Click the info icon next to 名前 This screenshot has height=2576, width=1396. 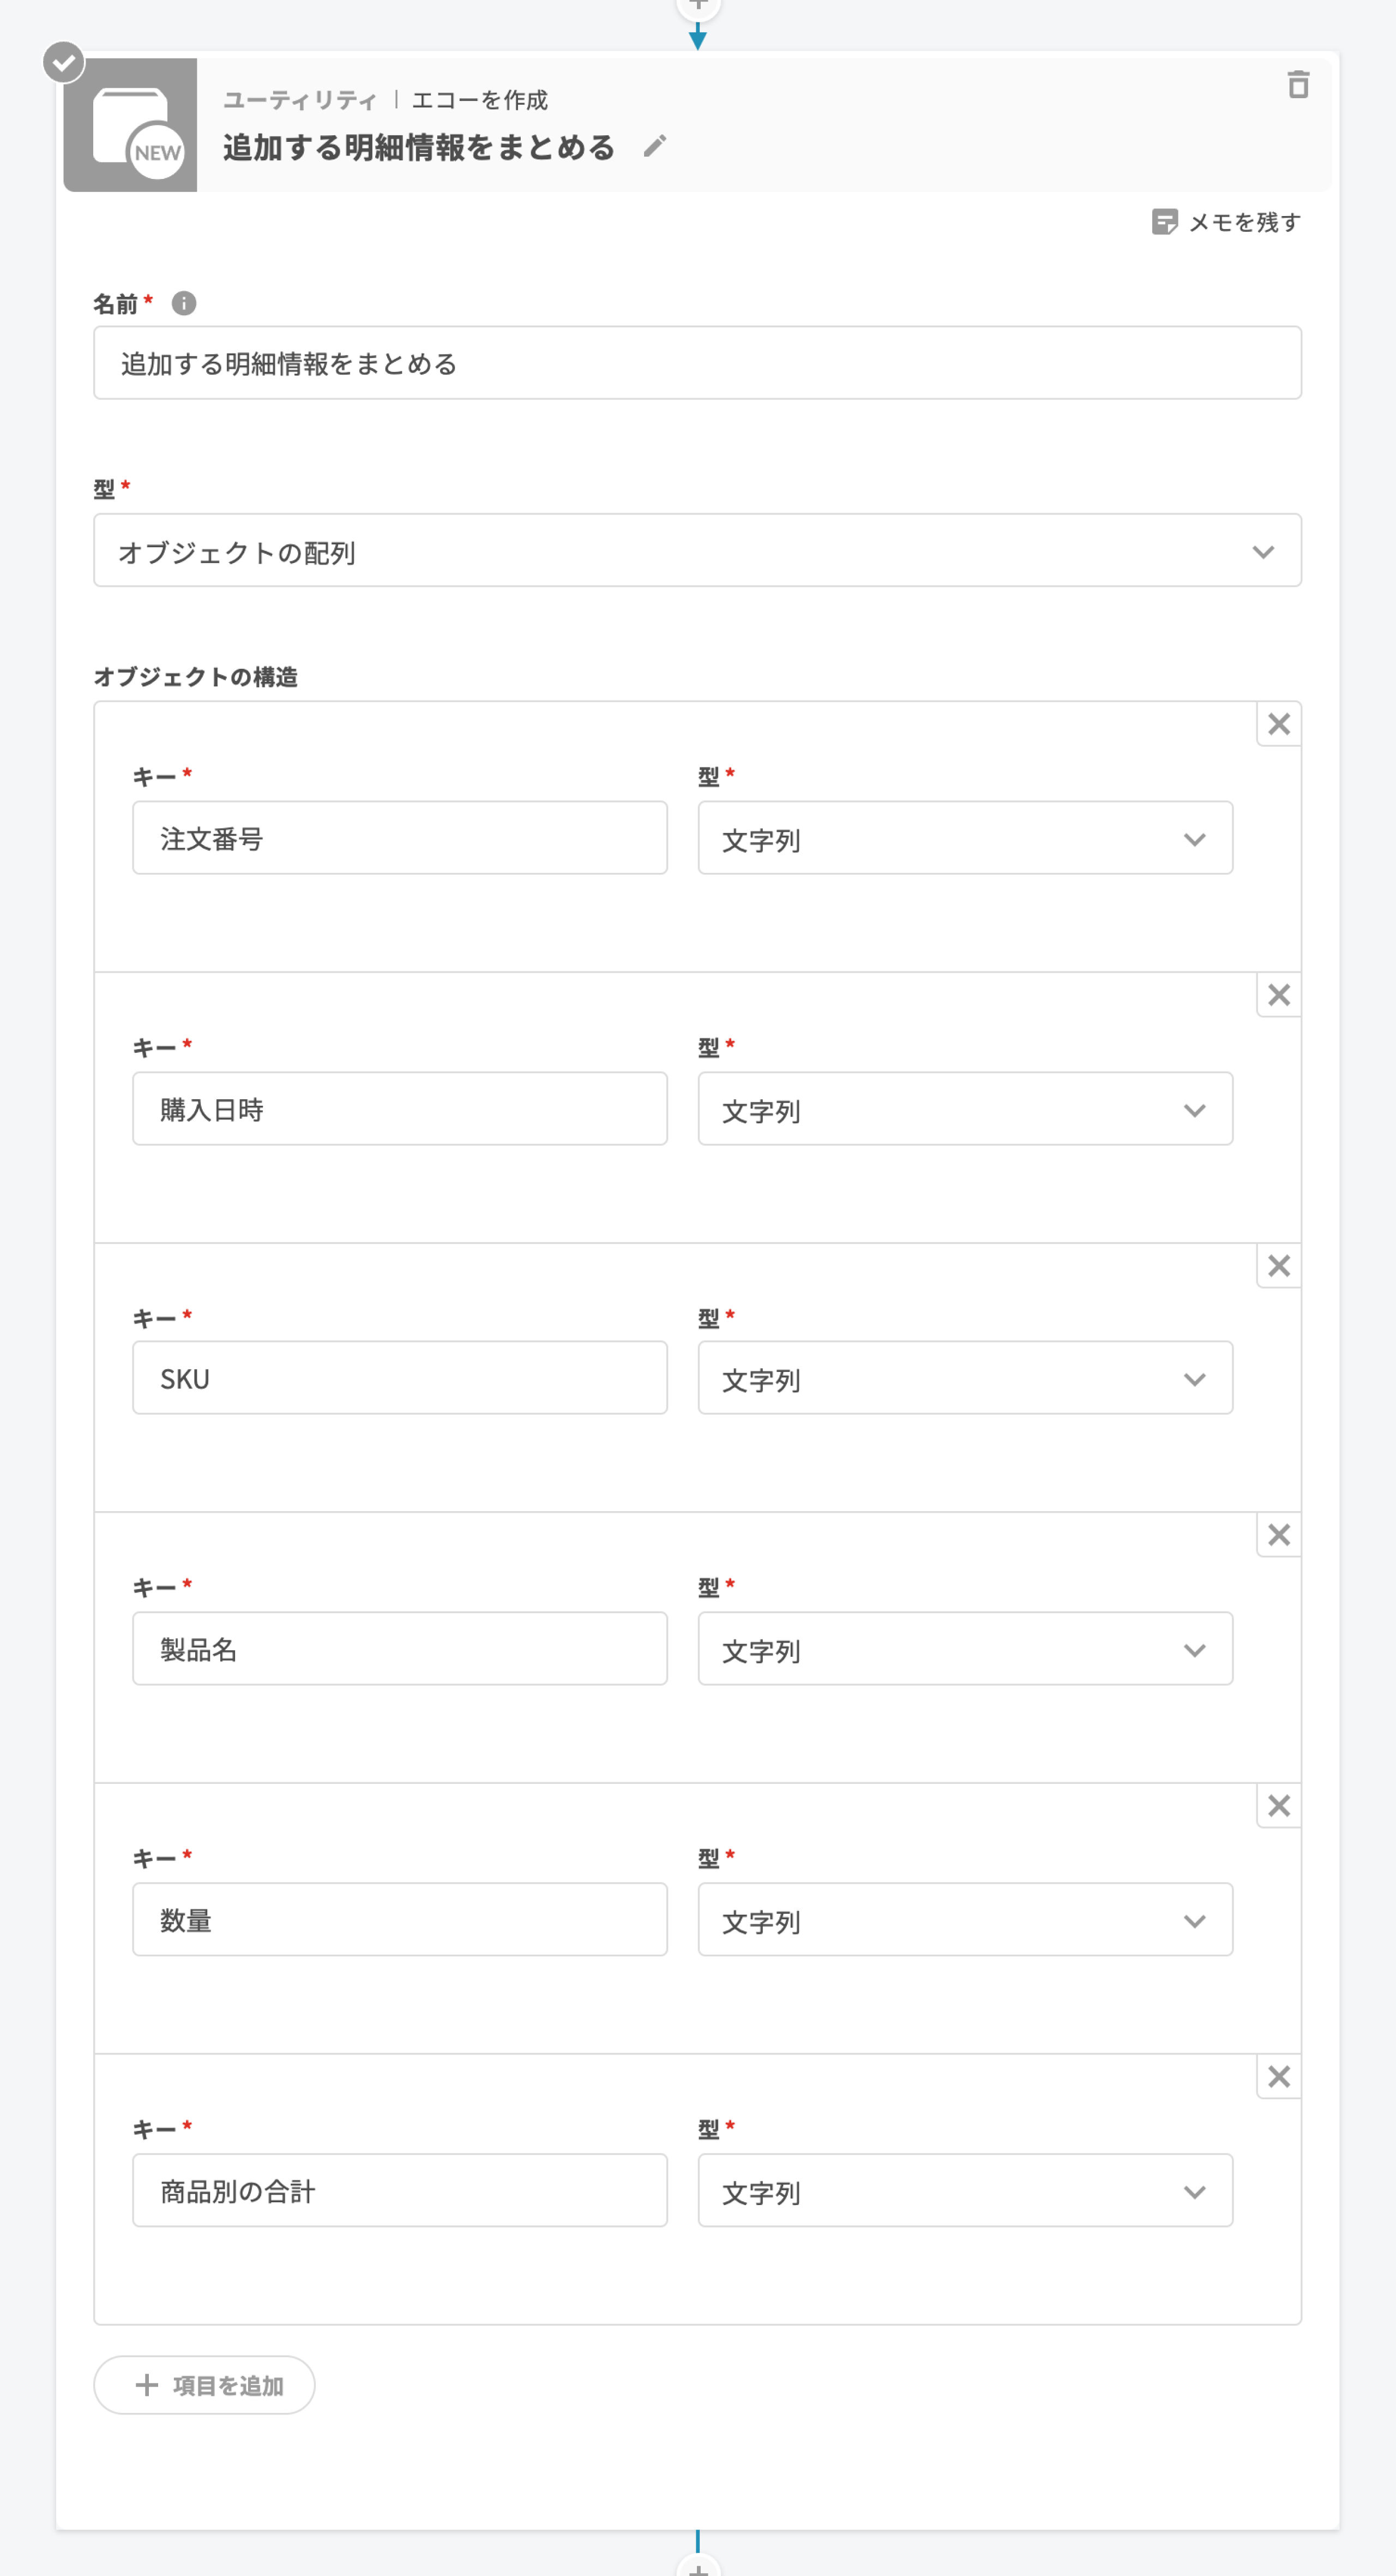click(x=184, y=303)
